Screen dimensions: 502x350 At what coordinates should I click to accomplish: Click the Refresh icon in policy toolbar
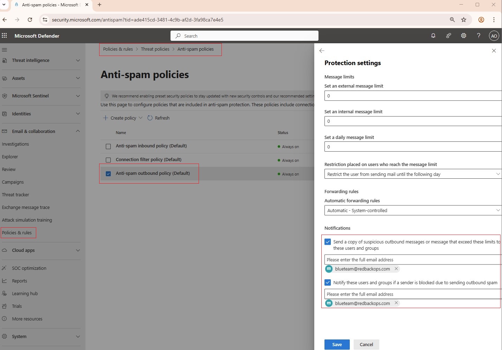coord(150,118)
